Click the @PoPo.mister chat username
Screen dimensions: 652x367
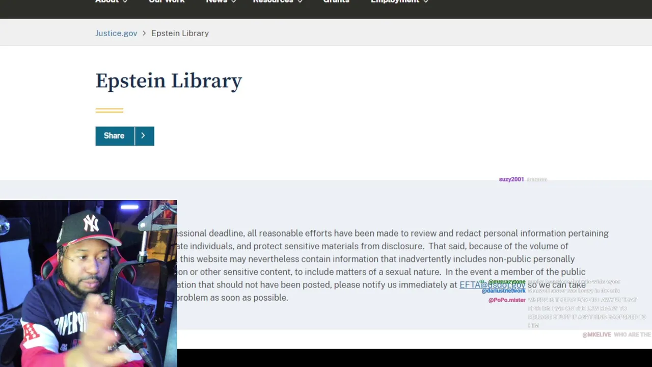pos(507,300)
